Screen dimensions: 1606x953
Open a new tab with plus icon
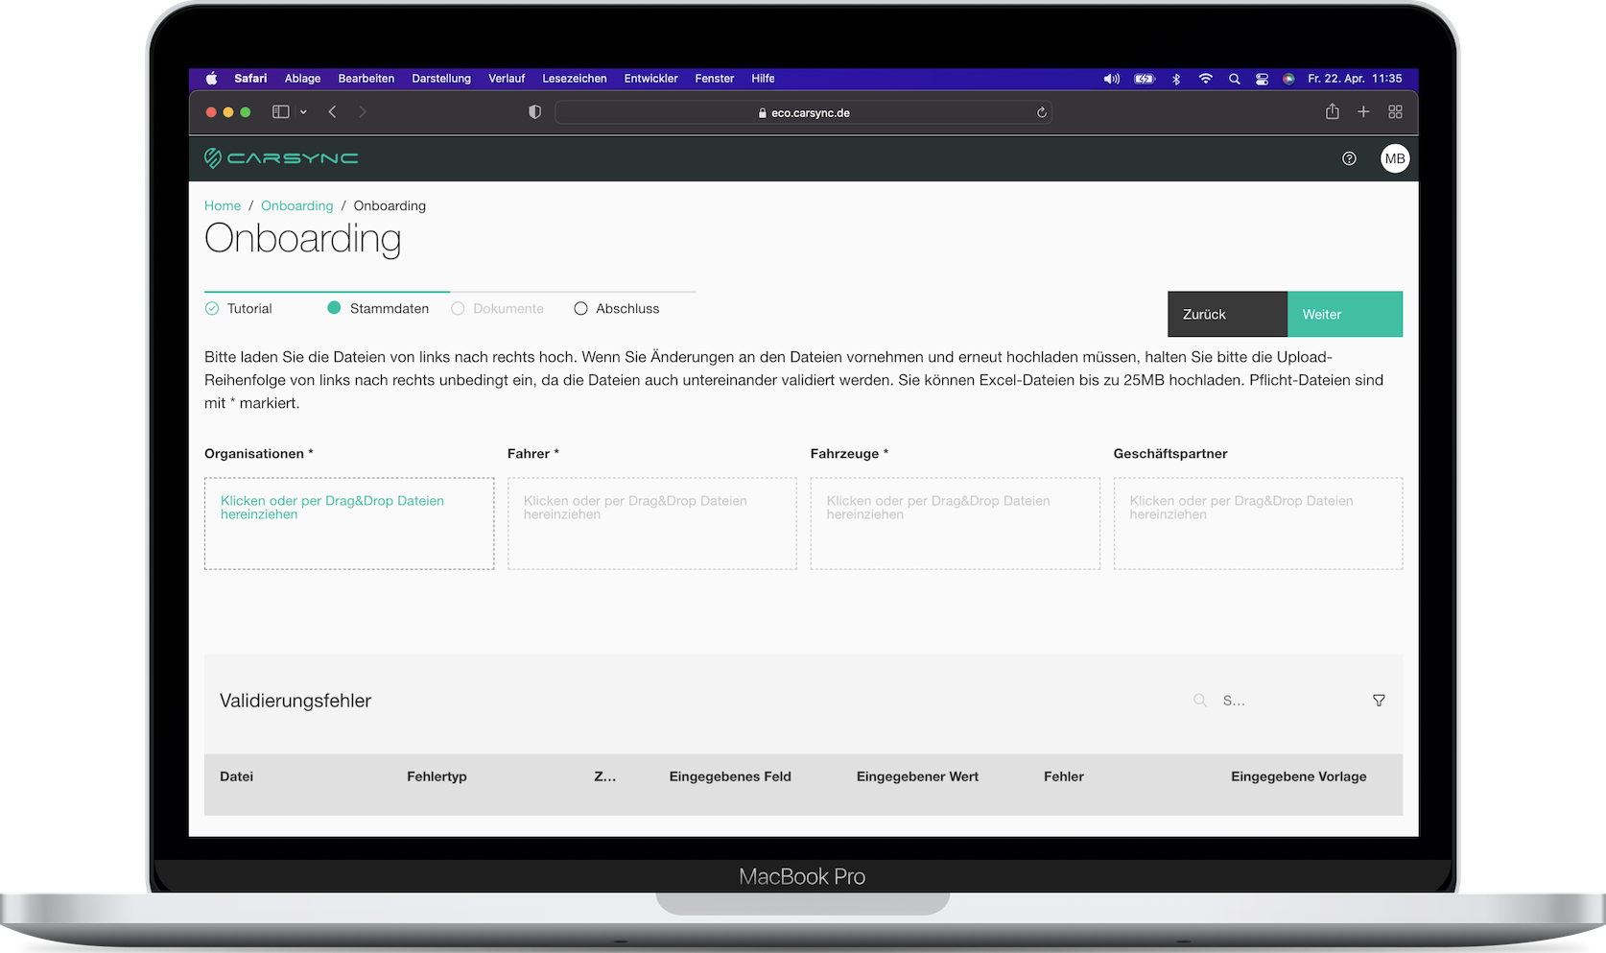tap(1363, 112)
